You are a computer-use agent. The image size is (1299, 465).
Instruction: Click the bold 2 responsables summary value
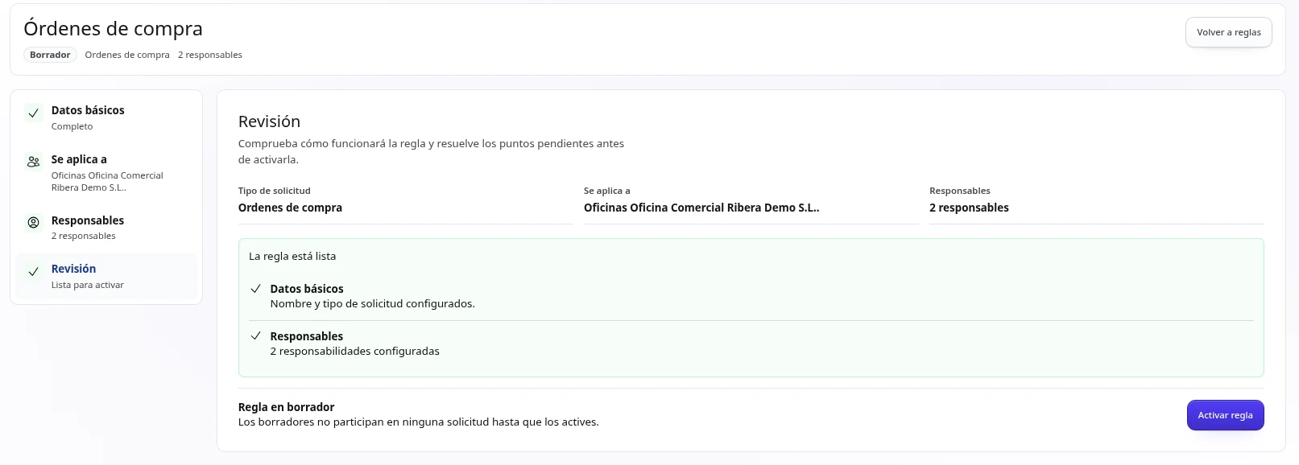coord(969,208)
